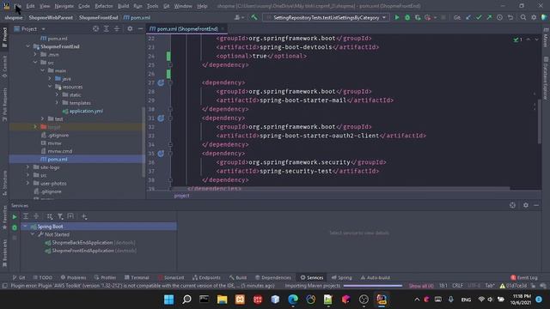This screenshot has width=550, height=309.
Task: Open Project panel options gear
Action: [x=130, y=28]
